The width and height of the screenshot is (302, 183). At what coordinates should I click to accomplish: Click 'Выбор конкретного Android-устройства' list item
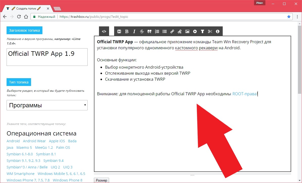click(144, 67)
